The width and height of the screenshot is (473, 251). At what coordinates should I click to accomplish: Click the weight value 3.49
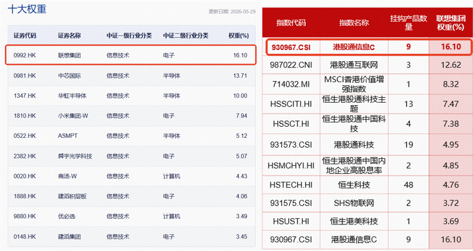[241, 216]
